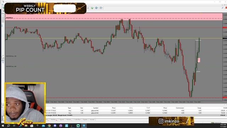Click take profit value 1.21606
Image resolution: width=227 pixels, height=128 pixels.
coord(148,113)
